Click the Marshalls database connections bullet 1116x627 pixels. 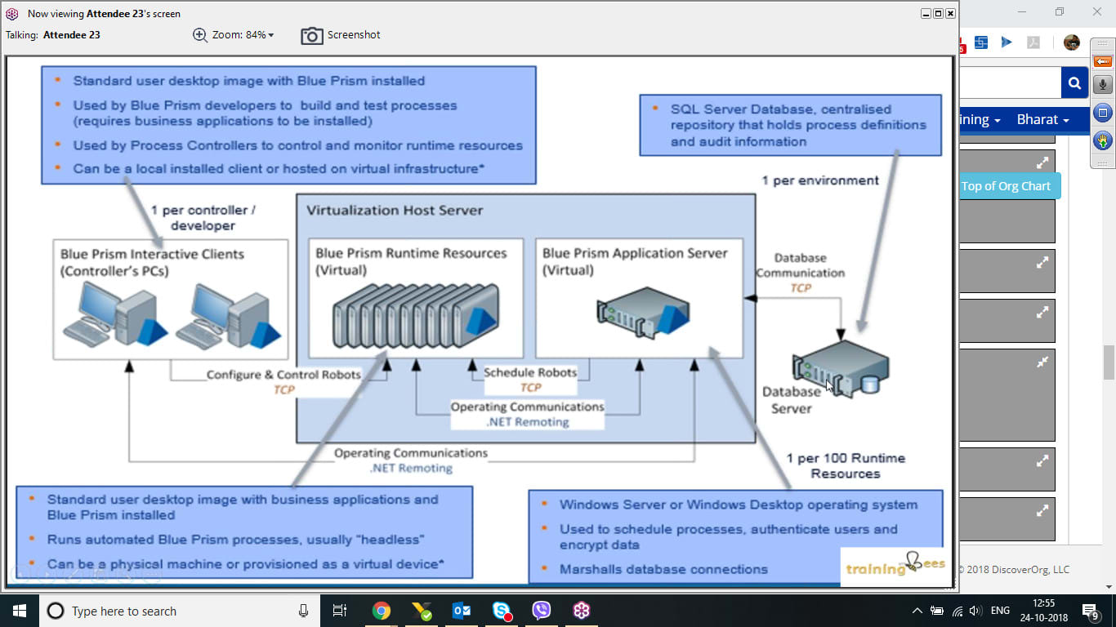point(663,569)
